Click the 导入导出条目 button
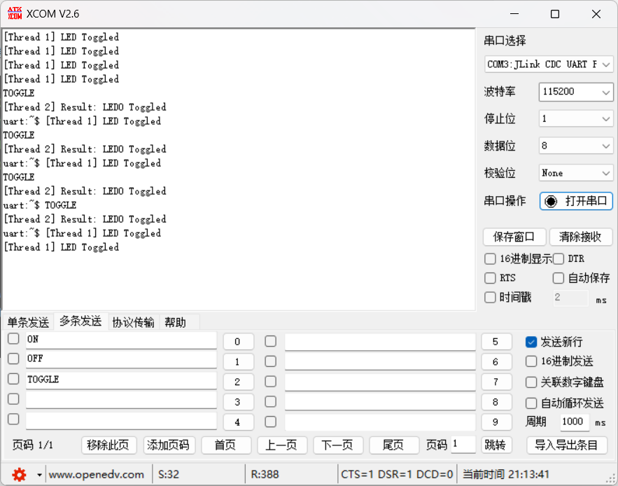The width and height of the screenshot is (618, 486). click(566, 445)
